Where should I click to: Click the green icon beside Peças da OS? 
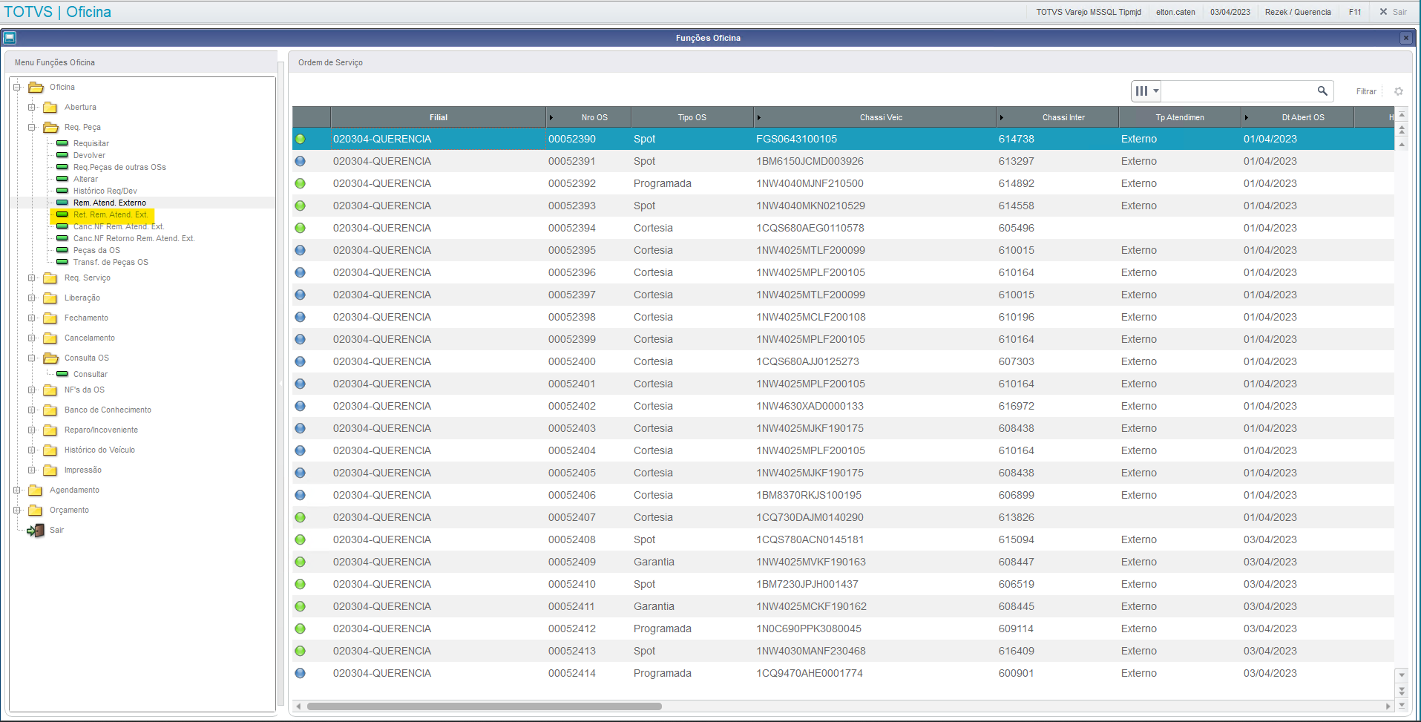62,250
